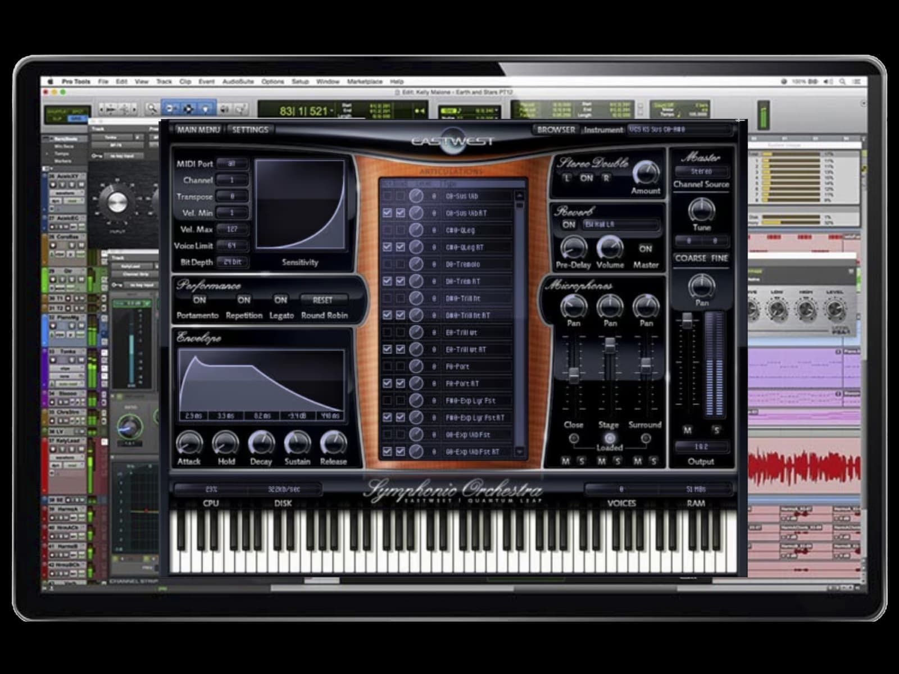This screenshot has height=674, width=899.
Task: Select the Zoomer tool in Pro Tools toolbar
Action: click(152, 108)
